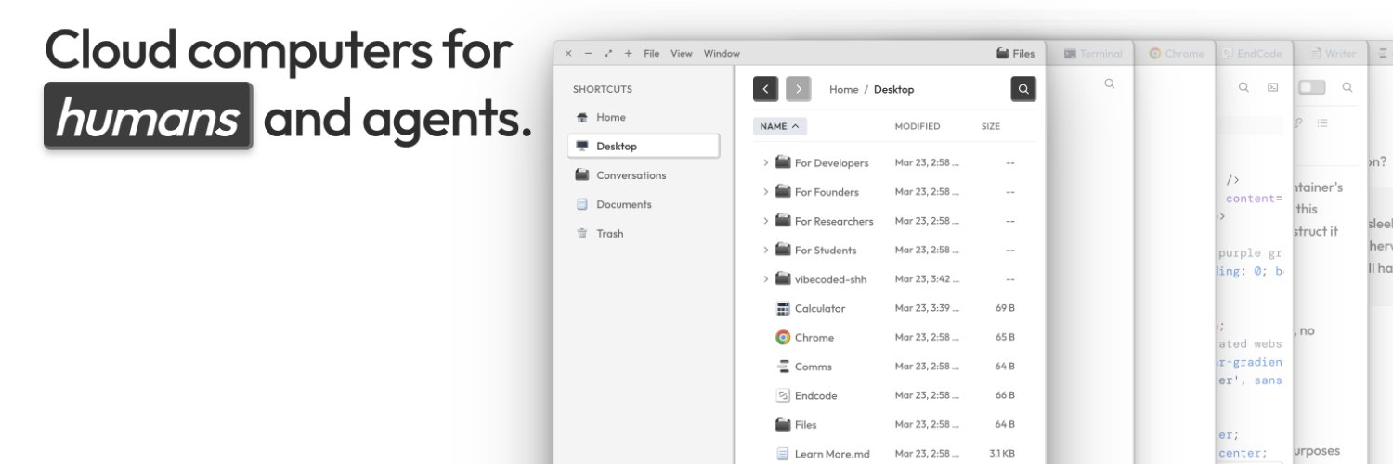
Task: Select the Learn More.md document icon
Action: [x=783, y=454]
